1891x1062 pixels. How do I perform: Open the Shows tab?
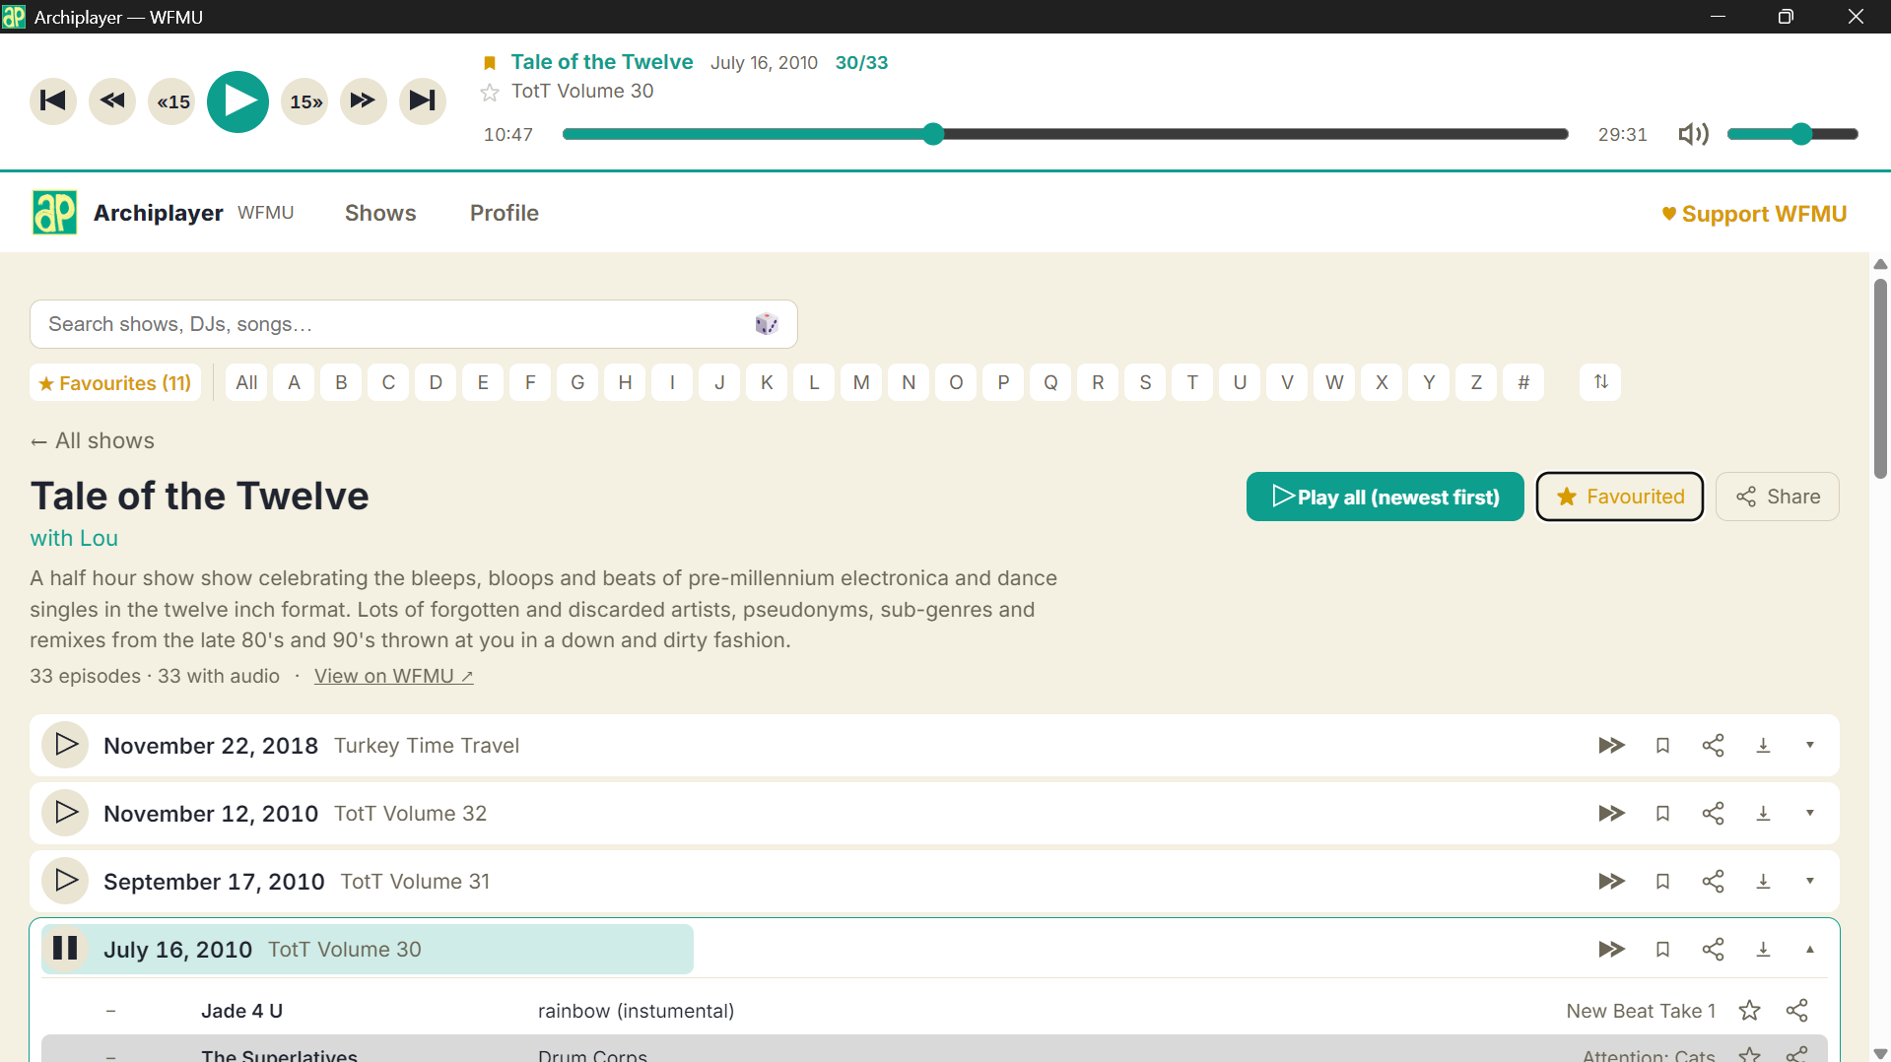pyautogui.click(x=380, y=213)
